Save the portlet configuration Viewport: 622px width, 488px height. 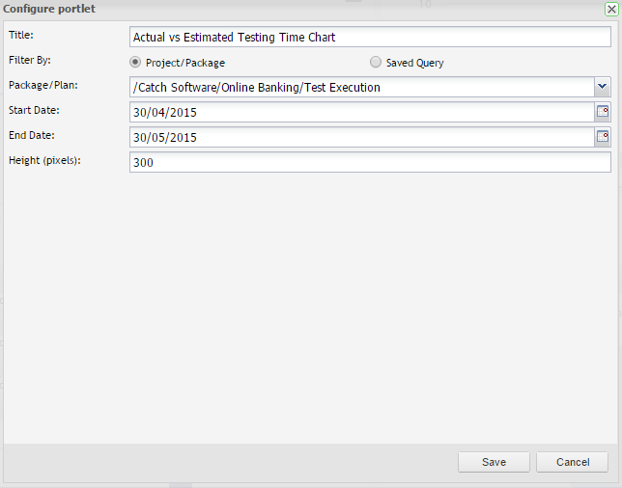495,462
